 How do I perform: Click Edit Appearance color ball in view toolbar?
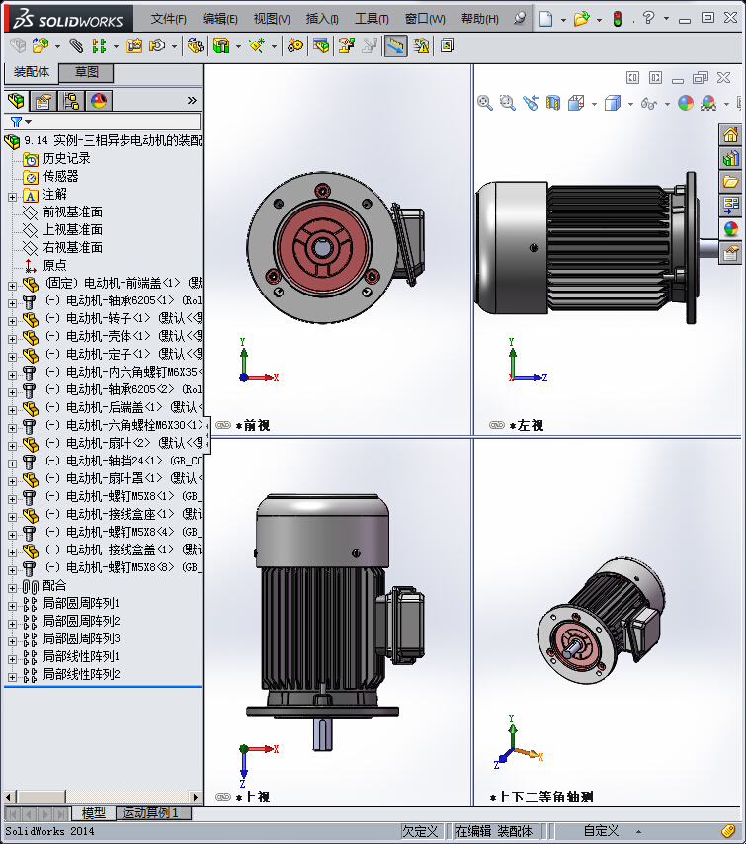686,103
